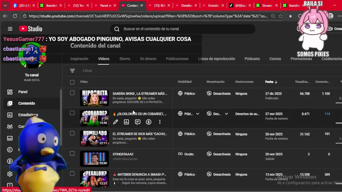Check the box for ANTOBOB DENUNCIA video
Viewport: 342px width, 192px height.
click(x=72, y=174)
